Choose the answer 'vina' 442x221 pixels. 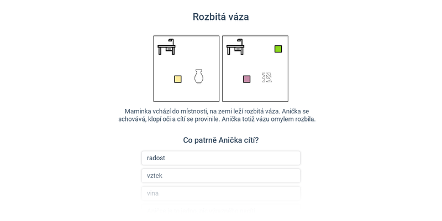[221, 193]
